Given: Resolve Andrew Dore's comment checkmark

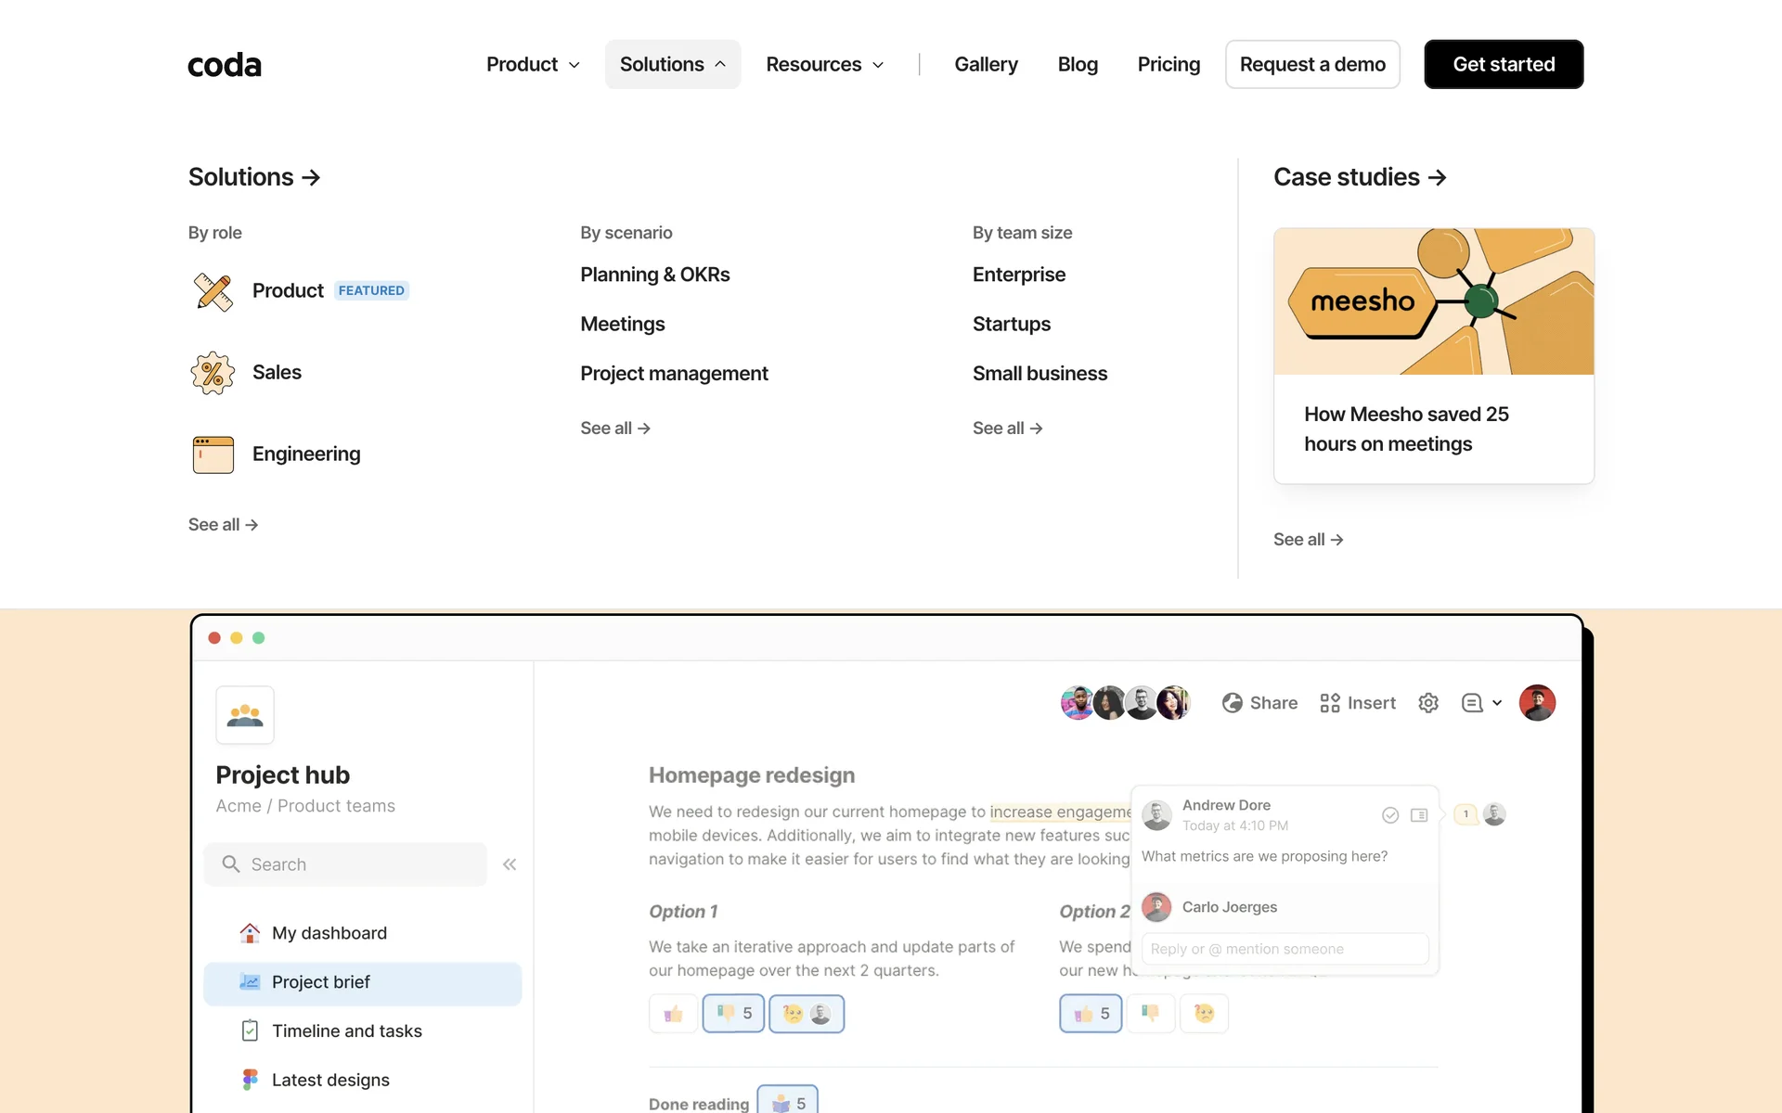Looking at the screenshot, I should pos(1390,815).
